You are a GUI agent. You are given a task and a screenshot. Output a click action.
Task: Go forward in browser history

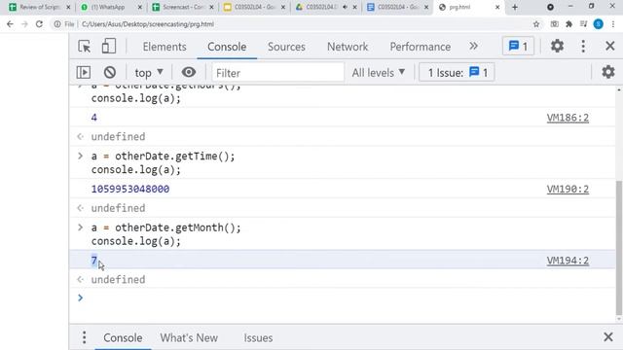click(24, 24)
